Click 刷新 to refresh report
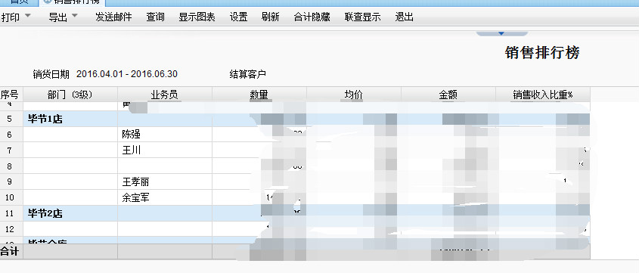 click(x=271, y=17)
